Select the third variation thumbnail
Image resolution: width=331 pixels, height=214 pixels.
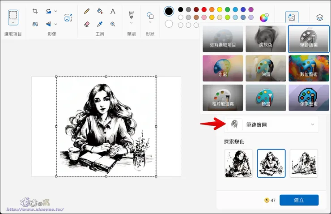tap(304, 163)
